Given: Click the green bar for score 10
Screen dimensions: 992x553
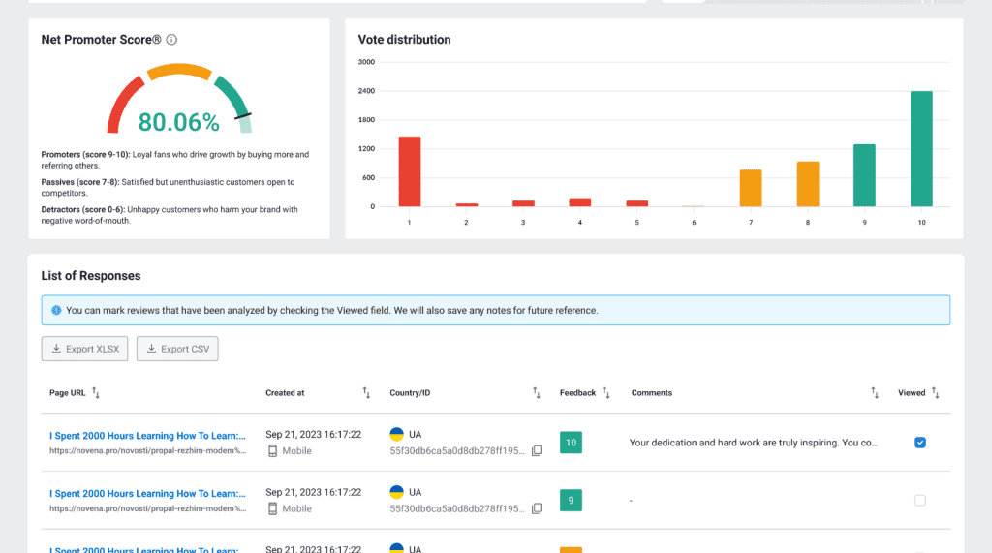Looking at the screenshot, I should [x=921, y=149].
